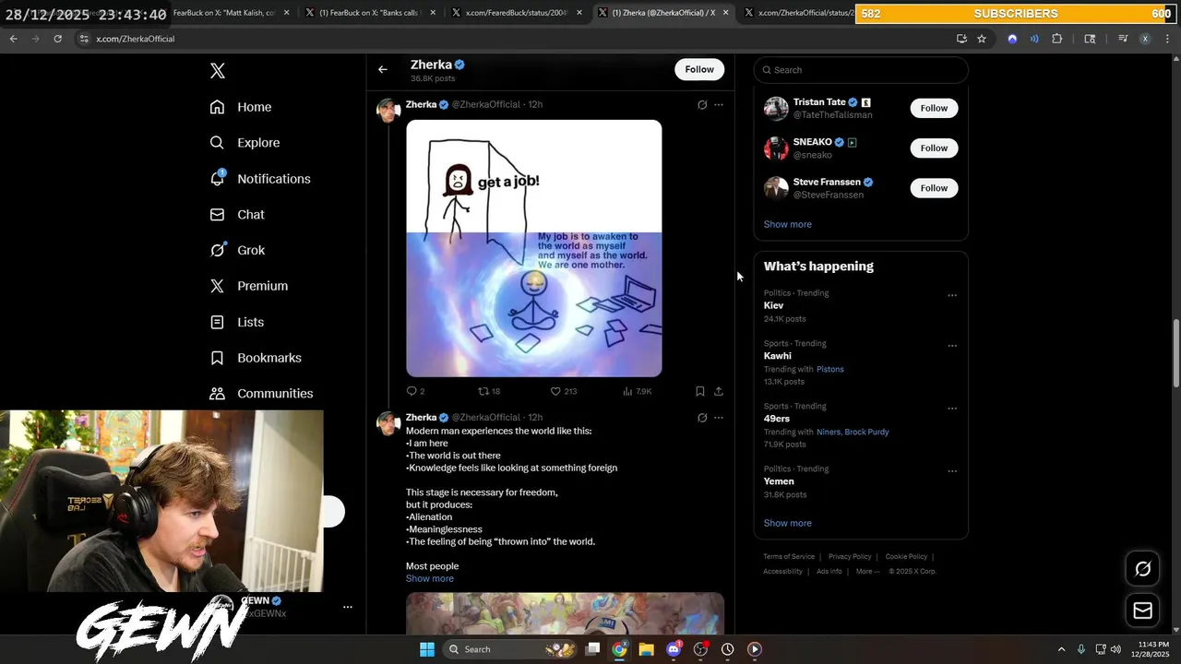The height and width of the screenshot is (664, 1181).
Task: Click the page vertical scrollbar
Action: tap(1175, 354)
